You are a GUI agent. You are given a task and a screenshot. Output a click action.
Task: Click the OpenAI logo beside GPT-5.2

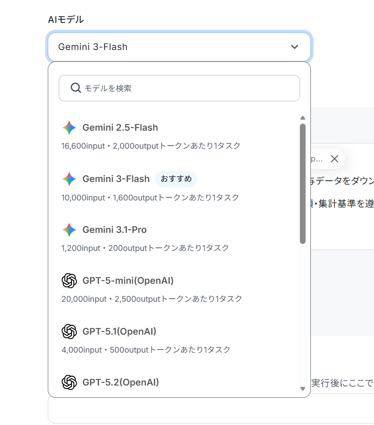point(69,382)
